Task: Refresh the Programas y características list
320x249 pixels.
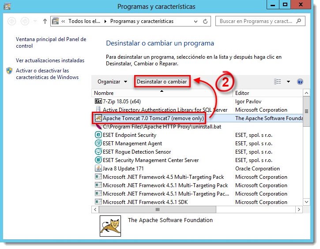Action: pyautogui.click(x=205, y=21)
